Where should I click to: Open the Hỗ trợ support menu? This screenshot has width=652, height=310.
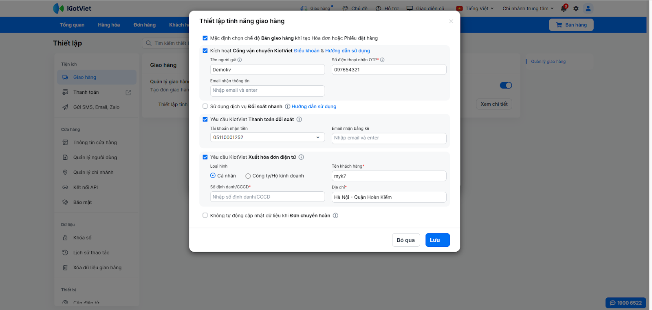point(387,8)
